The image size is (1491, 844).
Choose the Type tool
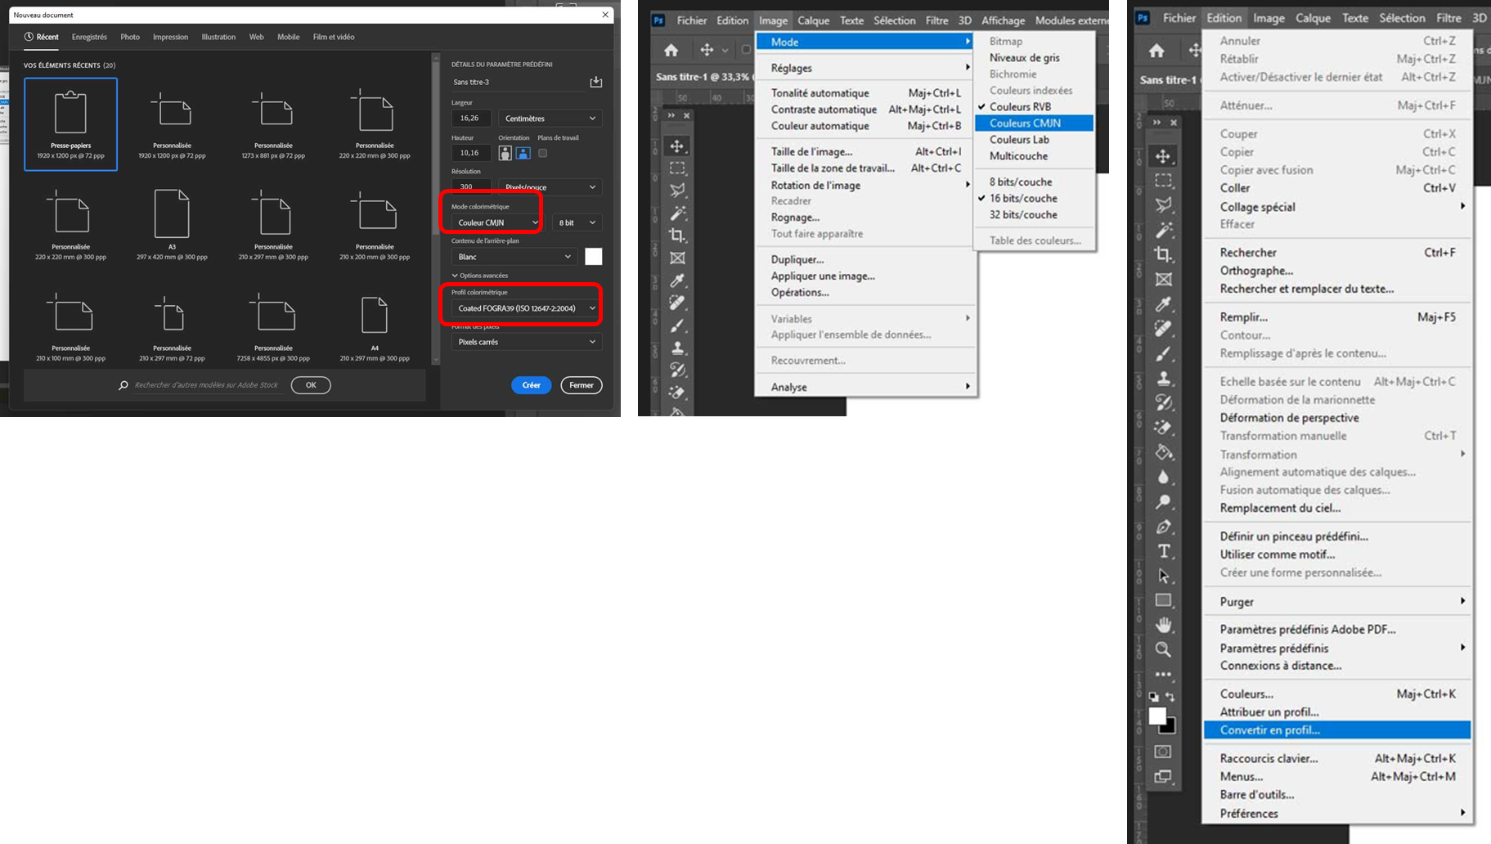coord(1164,550)
